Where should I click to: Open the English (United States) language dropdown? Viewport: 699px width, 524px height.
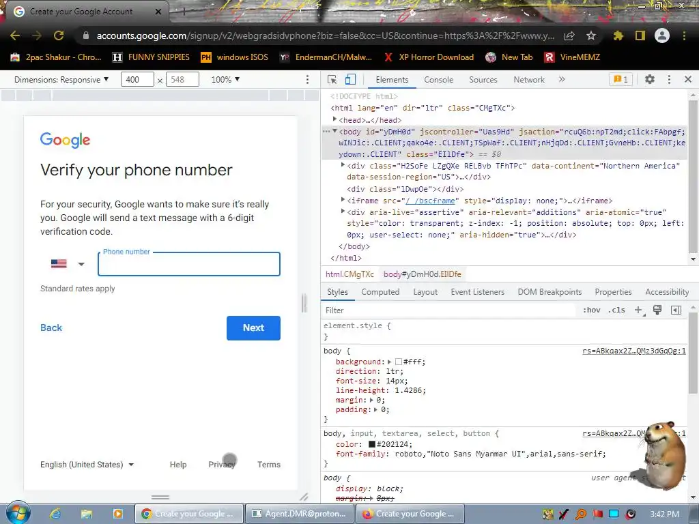pyautogui.click(x=87, y=464)
